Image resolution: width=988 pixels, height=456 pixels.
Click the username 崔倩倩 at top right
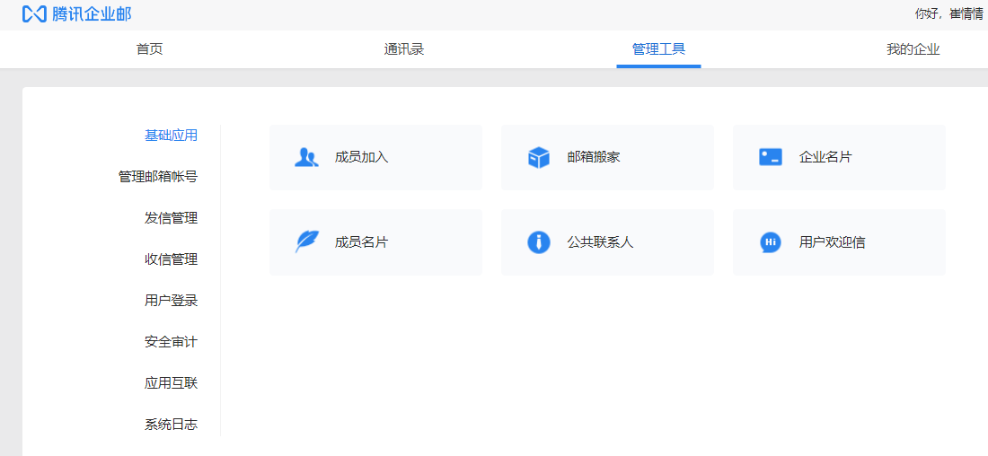(x=966, y=13)
